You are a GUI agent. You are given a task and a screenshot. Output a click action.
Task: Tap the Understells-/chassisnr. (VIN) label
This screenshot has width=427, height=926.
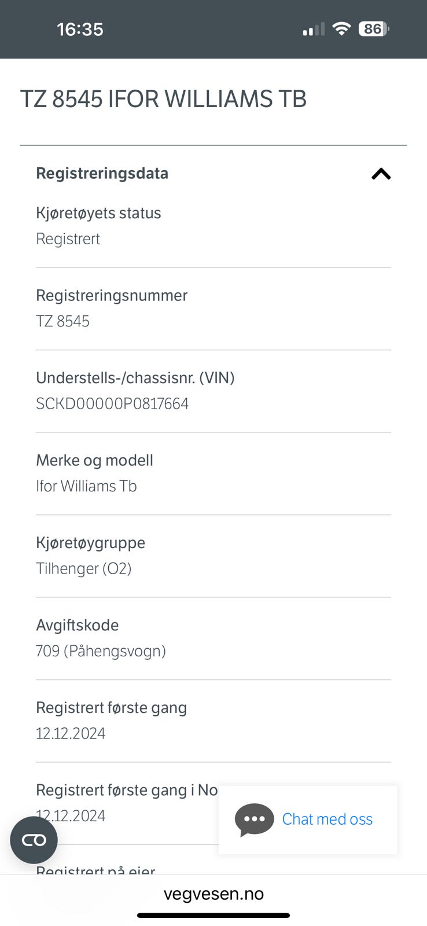(x=135, y=378)
